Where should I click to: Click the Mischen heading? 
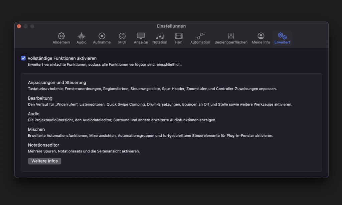(x=36, y=129)
